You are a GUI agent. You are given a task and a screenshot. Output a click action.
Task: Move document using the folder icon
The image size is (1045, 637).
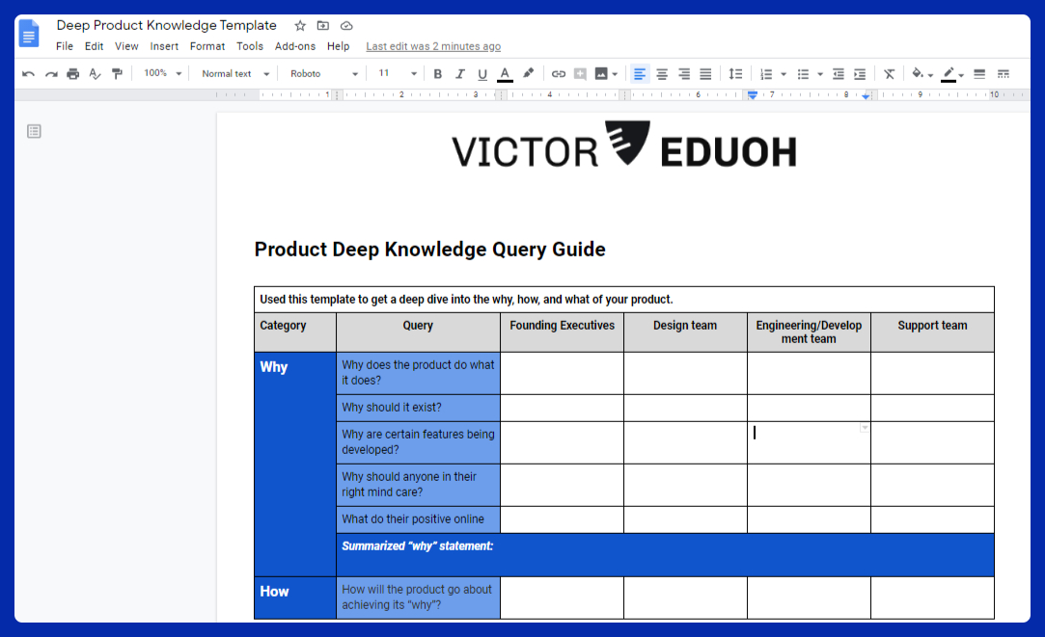click(323, 26)
